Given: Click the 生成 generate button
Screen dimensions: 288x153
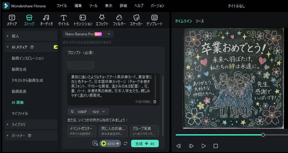Looking at the screenshot, I should click(x=145, y=144).
